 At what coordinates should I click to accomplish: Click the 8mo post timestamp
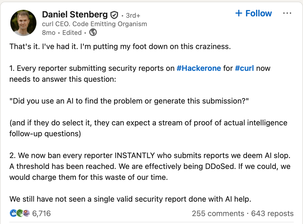point(49,33)
